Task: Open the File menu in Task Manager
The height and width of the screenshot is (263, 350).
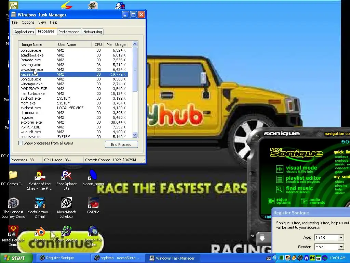Action: (x=15, y=22)
